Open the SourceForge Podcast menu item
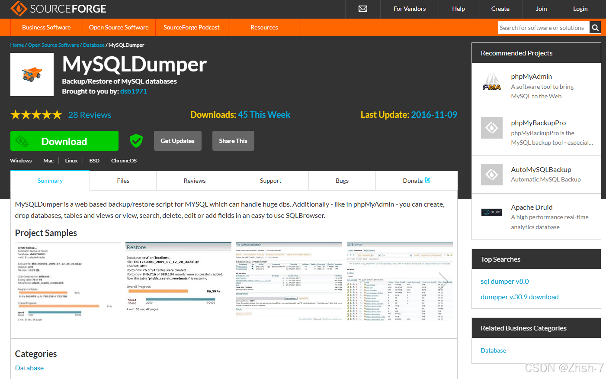The width and height of the screenshot is (606, 379). 192,27
